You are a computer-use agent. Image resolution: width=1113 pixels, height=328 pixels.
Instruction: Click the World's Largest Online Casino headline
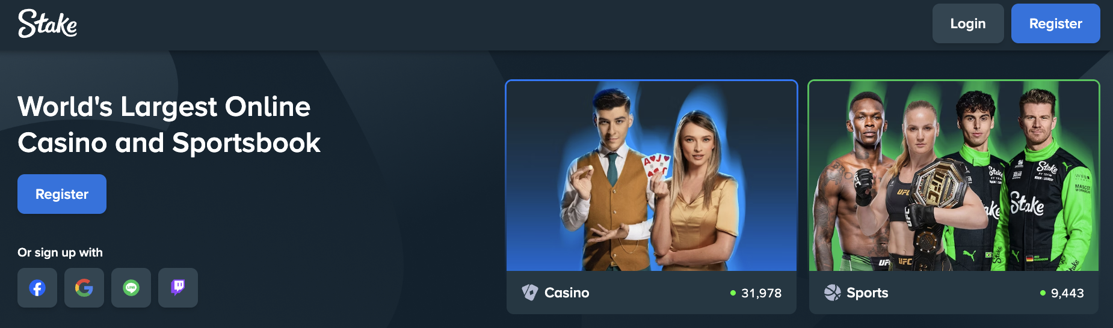(x=169, y=125)
